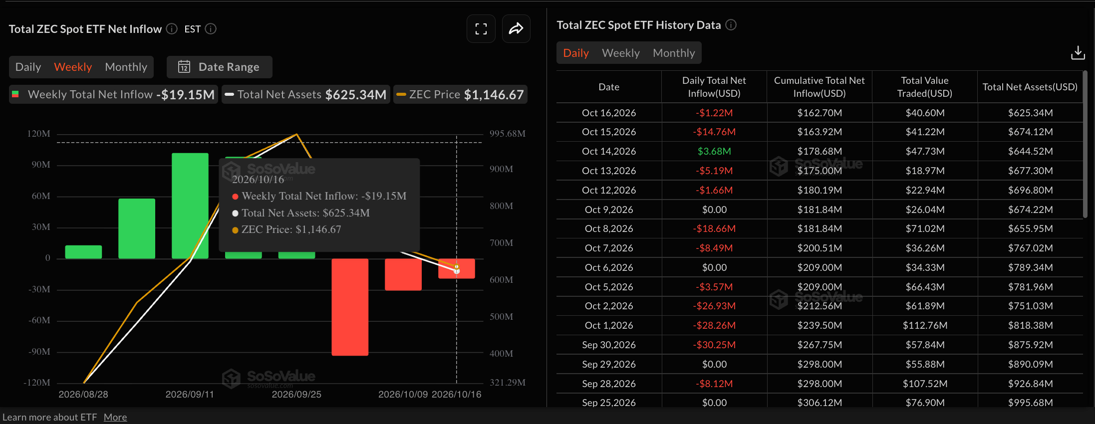1095x424 pixels.
Task: Click the 2026/09/11 x-axis label
Action: [190, 394]
